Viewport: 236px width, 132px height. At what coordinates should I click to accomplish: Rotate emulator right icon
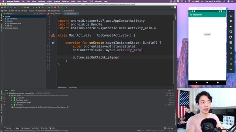tap(231, 37)
